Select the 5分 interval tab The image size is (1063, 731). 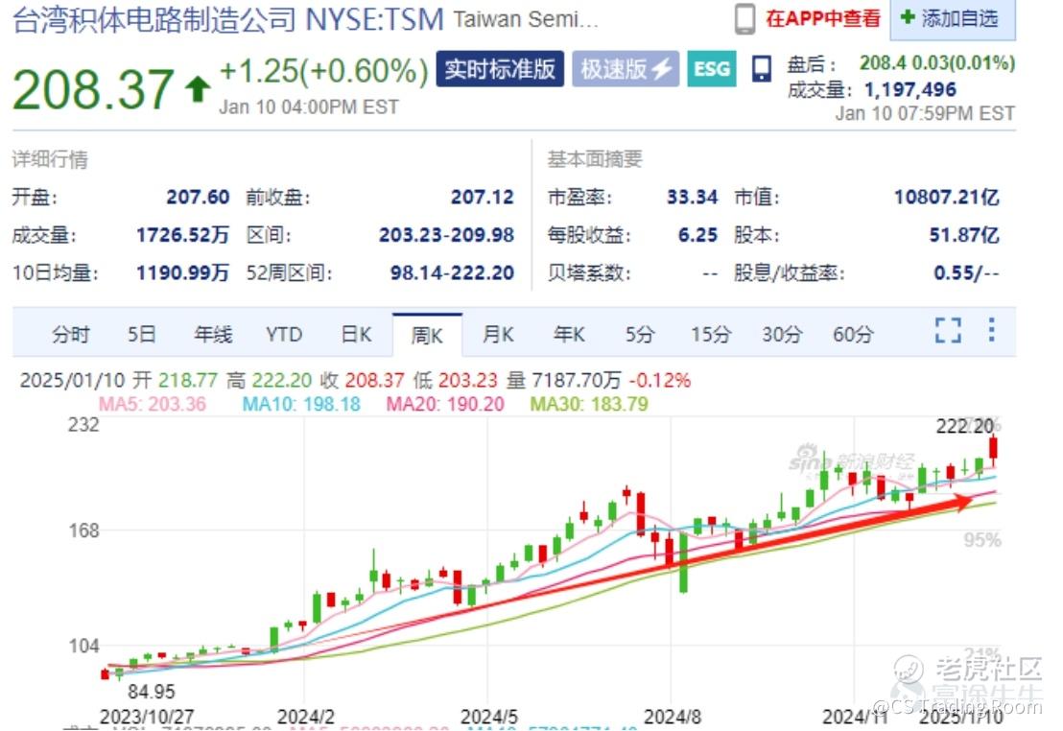point(640,334)
